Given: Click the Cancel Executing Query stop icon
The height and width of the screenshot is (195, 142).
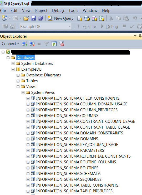Looking at the screenshot, I should pos(124,26).
